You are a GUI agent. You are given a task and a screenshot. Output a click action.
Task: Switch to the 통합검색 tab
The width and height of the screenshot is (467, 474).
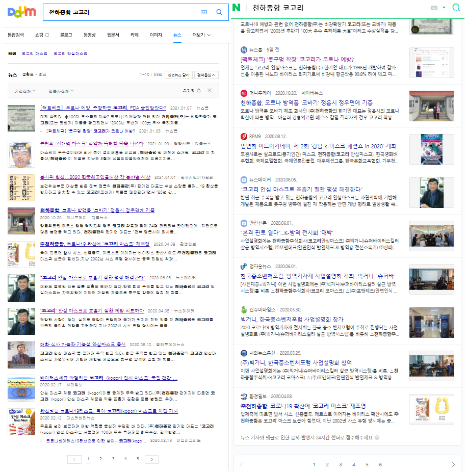point(16,35)
